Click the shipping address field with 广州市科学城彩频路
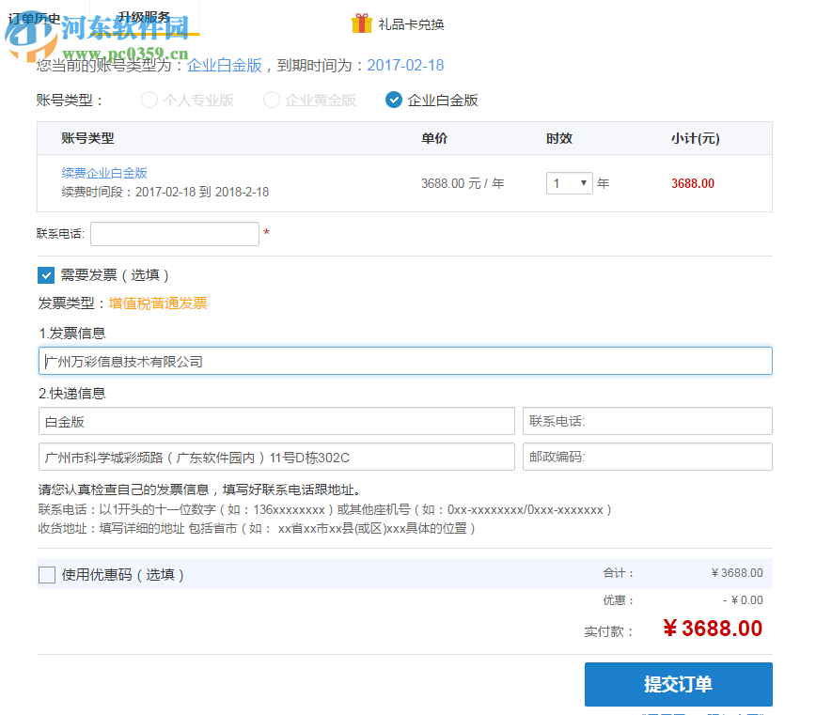Screen dimensions: 816x715 pyautogui.click(x=276, y=457)
